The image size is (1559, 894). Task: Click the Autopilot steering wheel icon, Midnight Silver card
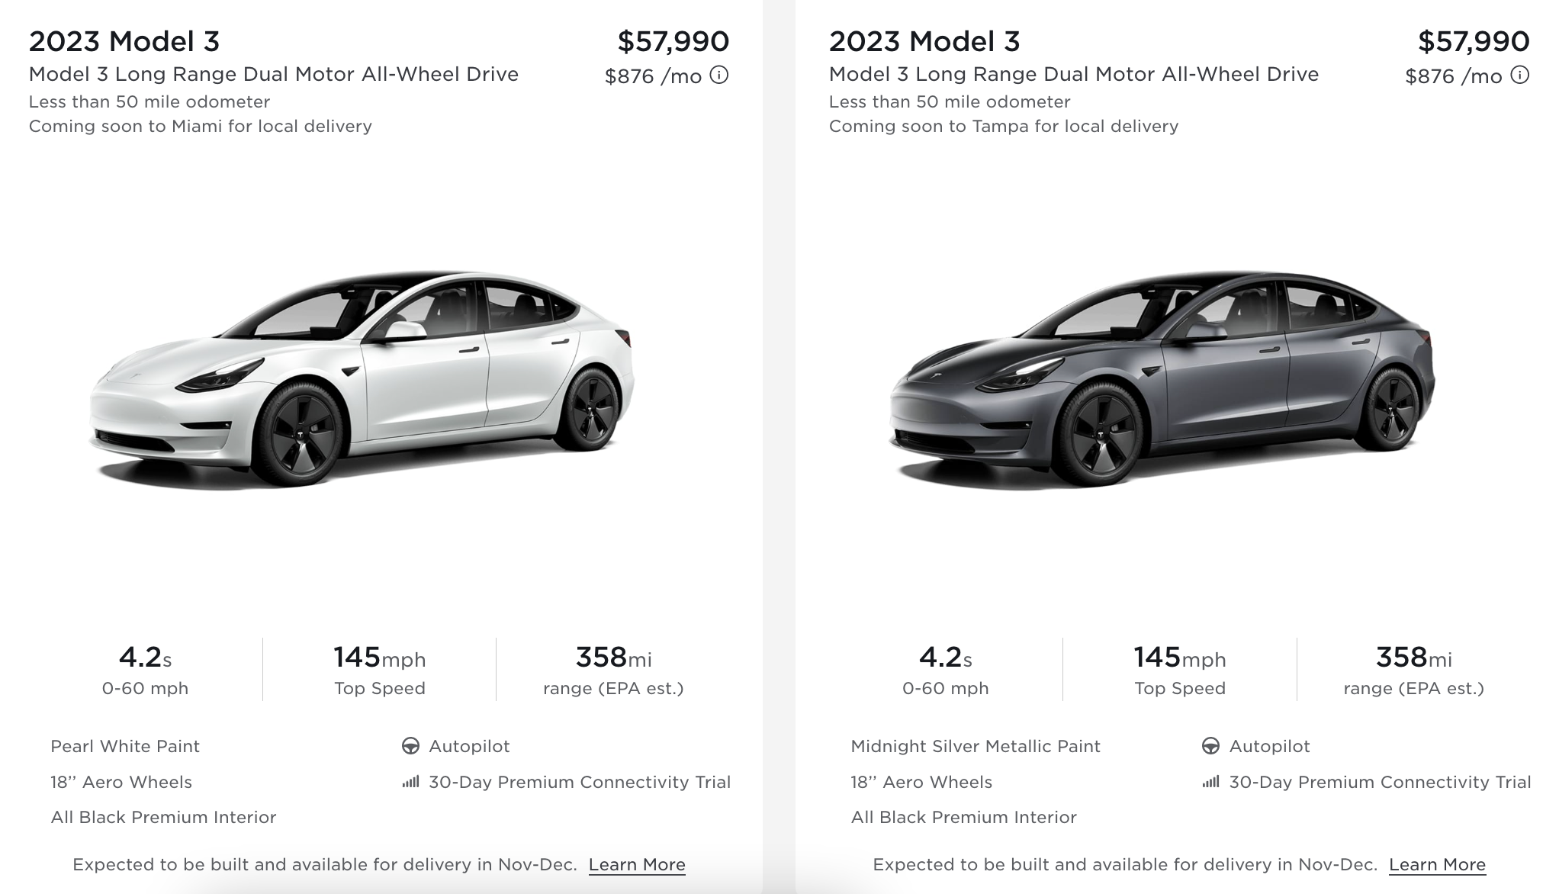coord(1210,746)
